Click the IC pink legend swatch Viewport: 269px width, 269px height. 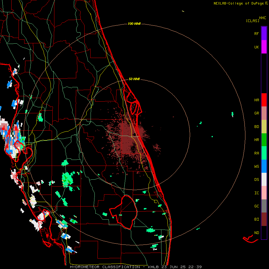tap(264, 193)
